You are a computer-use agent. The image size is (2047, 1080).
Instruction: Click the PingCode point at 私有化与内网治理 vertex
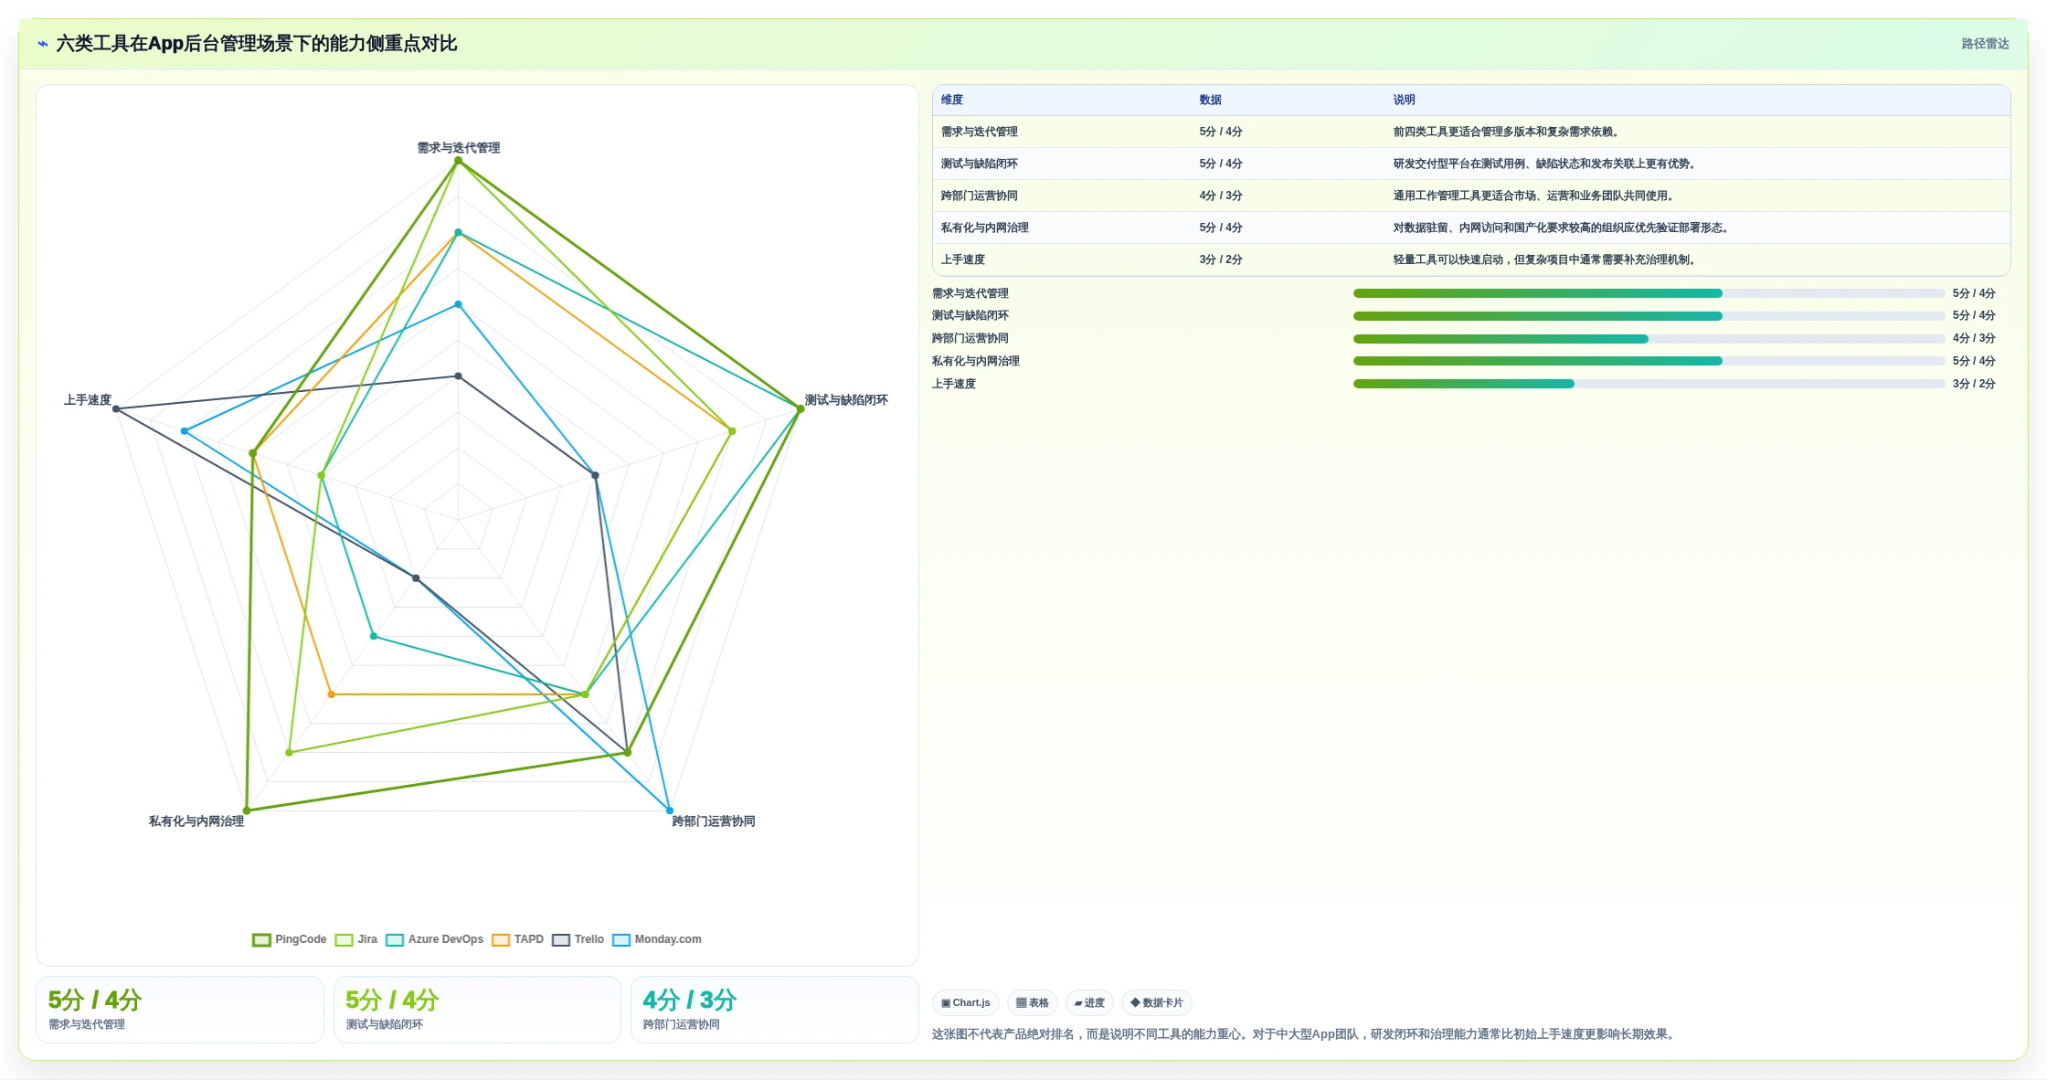click(x=247, y=810)
